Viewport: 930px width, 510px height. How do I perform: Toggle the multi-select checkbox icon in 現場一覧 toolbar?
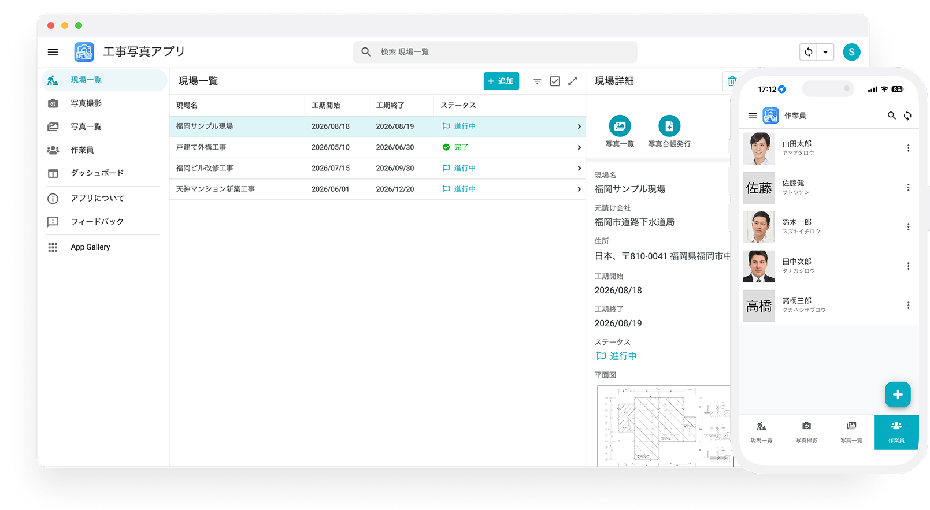[555, 81]
